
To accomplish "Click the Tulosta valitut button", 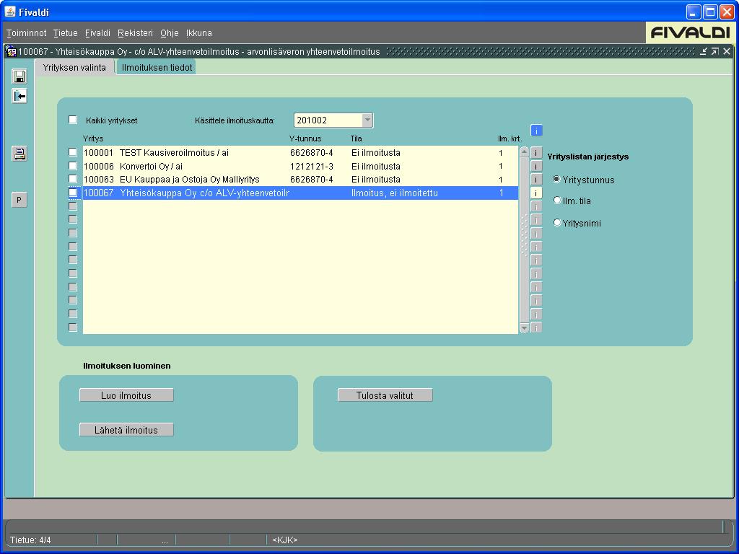I will pyautogui.click(x=385, y=395).
